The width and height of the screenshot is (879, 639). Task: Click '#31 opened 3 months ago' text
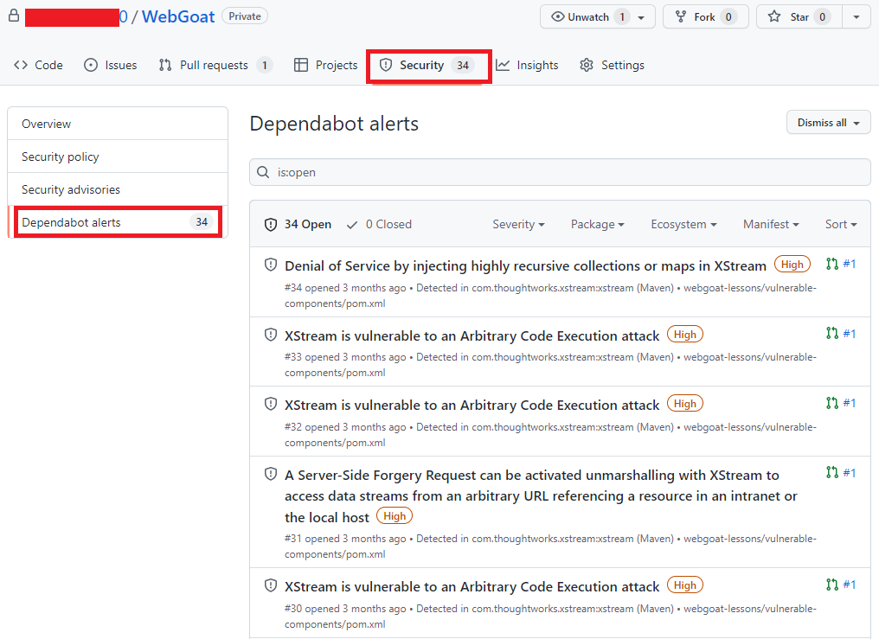point(345,539)
